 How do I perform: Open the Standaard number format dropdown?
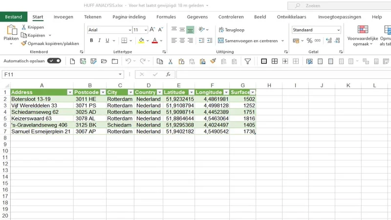338,30
